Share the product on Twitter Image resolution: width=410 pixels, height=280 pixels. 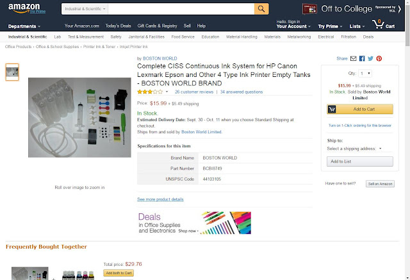coord(370,58)
